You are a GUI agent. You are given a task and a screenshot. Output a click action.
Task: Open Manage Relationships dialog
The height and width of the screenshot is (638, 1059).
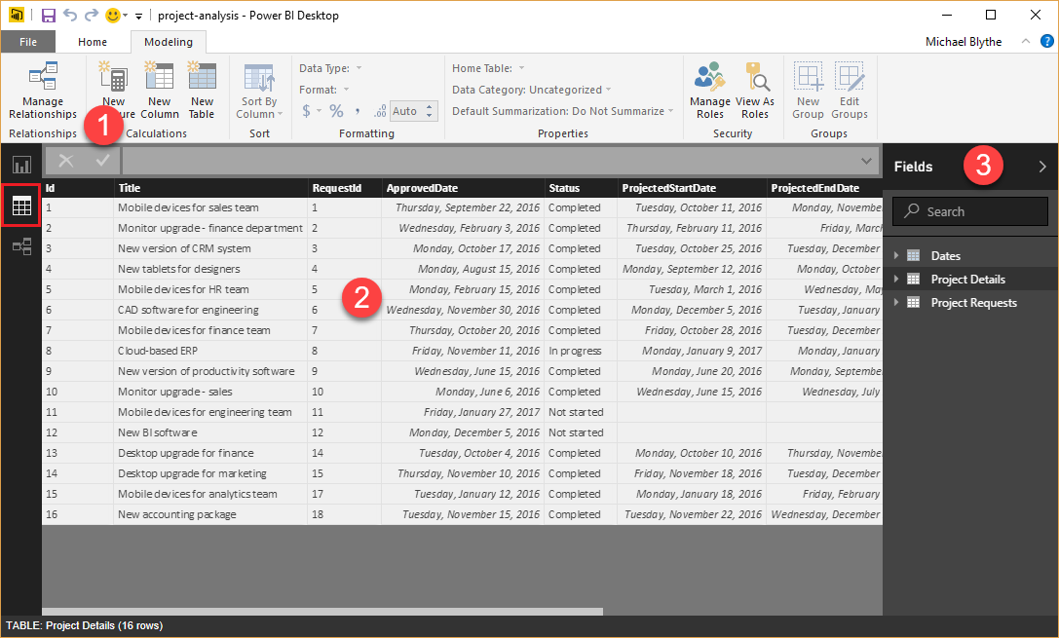(43, 91)
